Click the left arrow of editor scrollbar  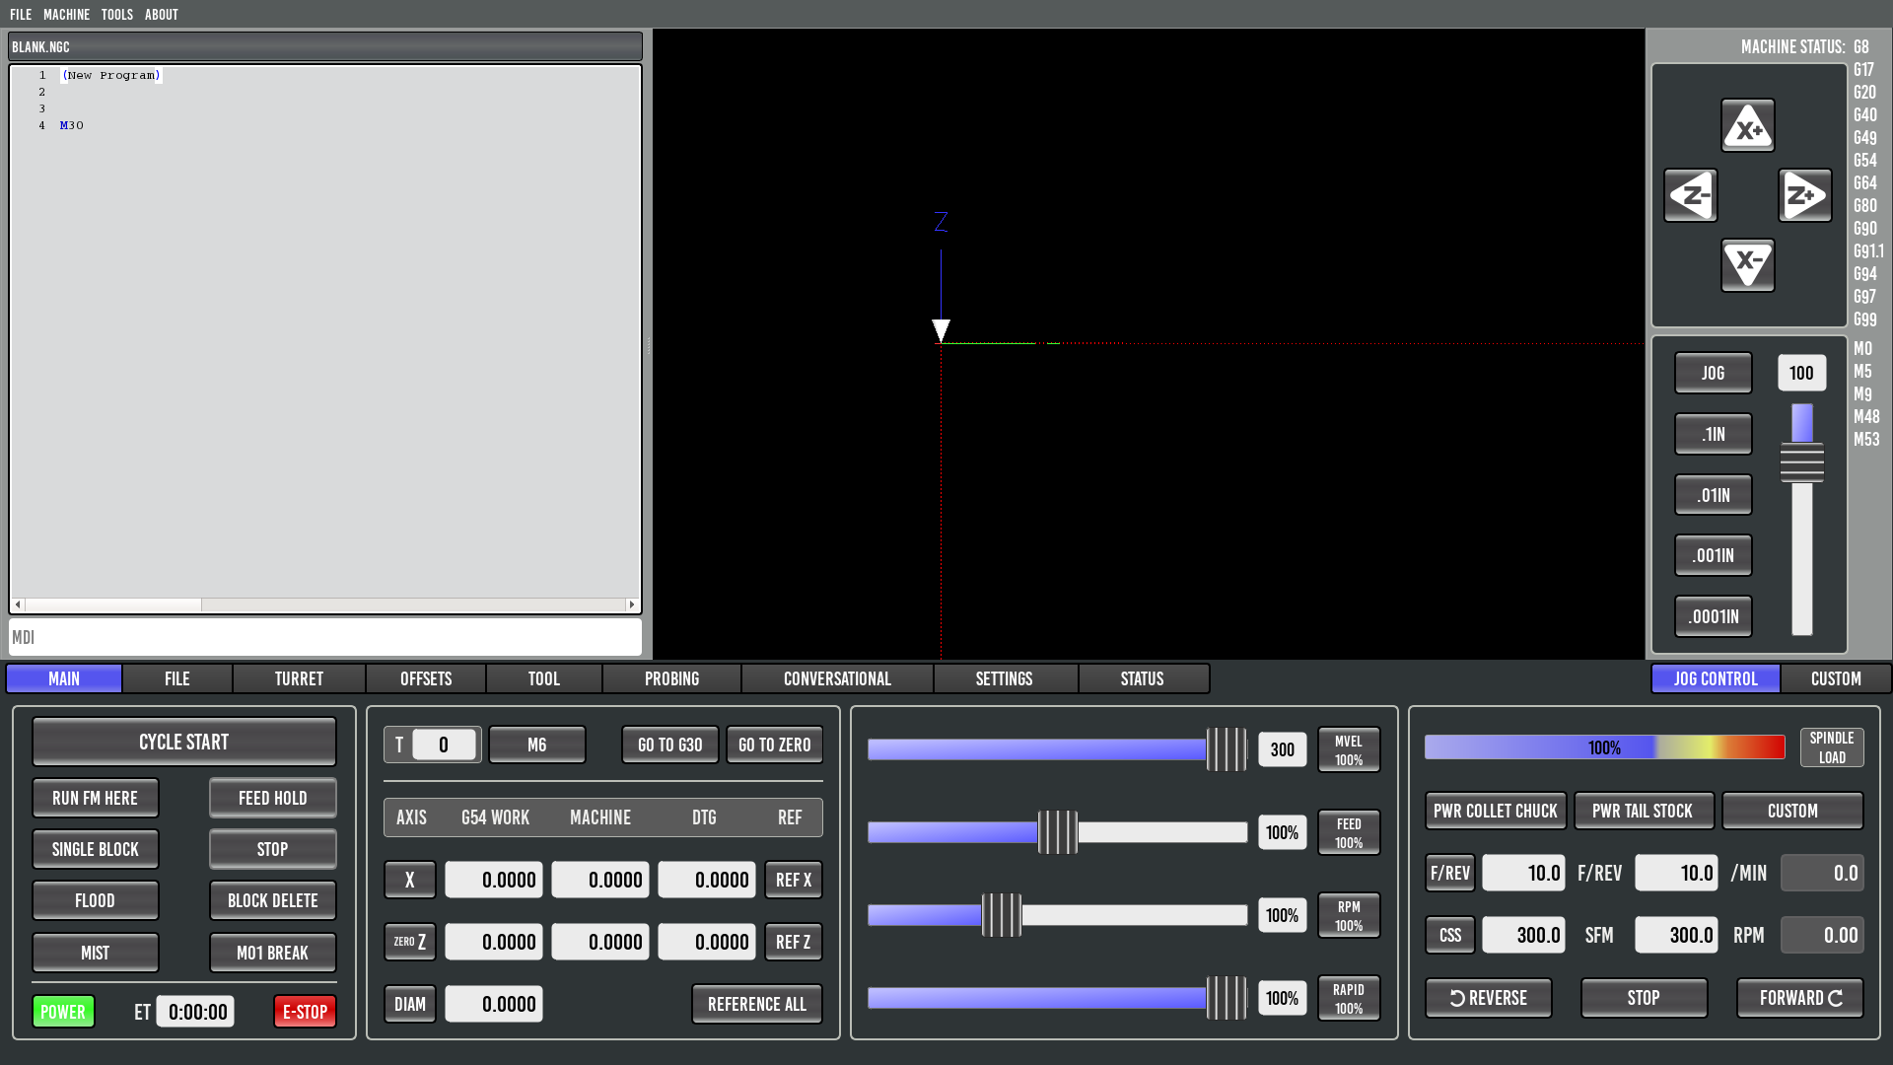tap(18, 604)
